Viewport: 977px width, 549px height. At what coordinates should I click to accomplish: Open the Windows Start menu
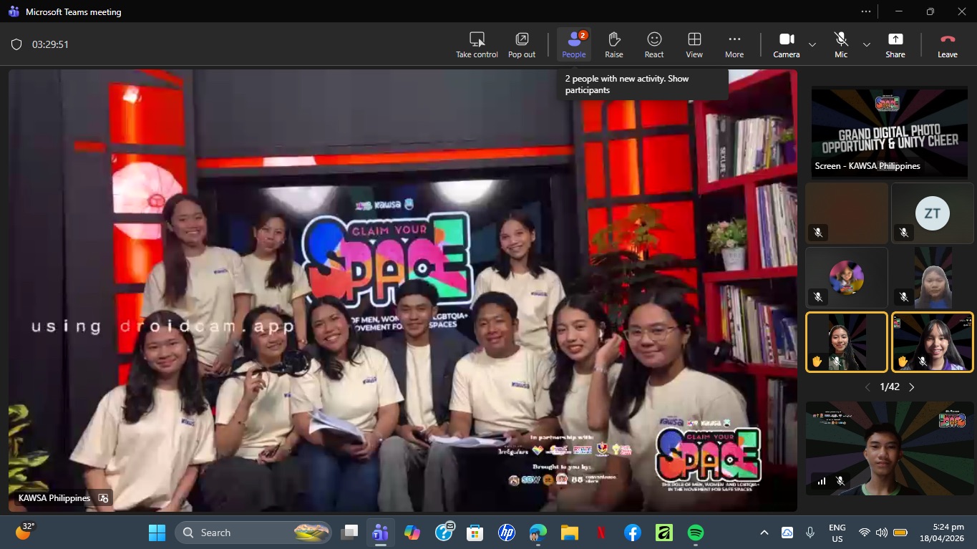point(156,533)
